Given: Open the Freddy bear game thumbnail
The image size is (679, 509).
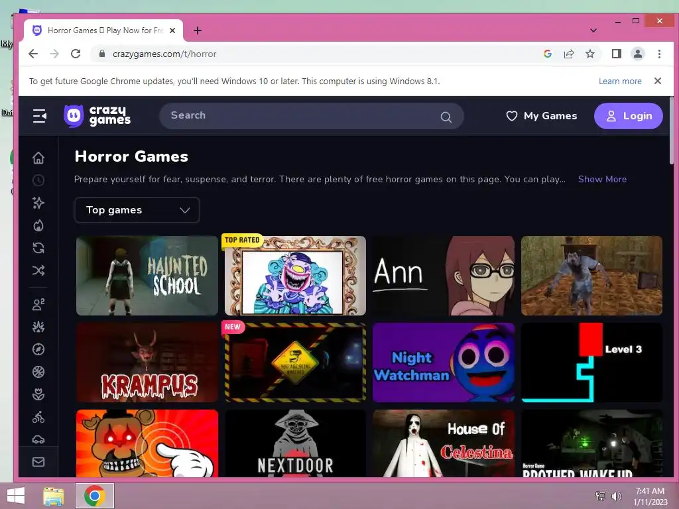Looking at the screenshot, I should click(147, 443).
